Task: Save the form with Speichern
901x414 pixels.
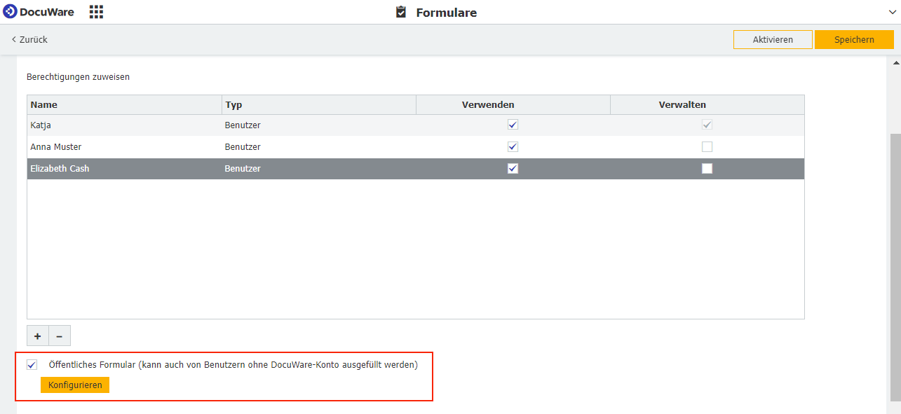Action: pos(853,40)
